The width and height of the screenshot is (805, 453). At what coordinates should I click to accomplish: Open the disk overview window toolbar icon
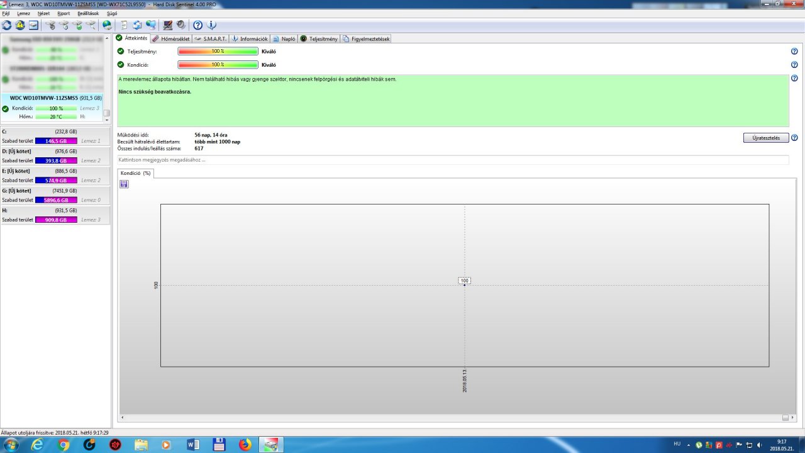pyautogui.click(x=33, y=25)
